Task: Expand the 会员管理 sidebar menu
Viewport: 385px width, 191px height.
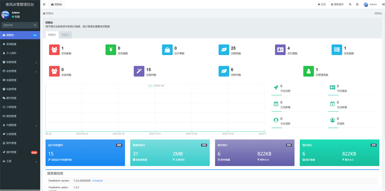Action: 20,71
